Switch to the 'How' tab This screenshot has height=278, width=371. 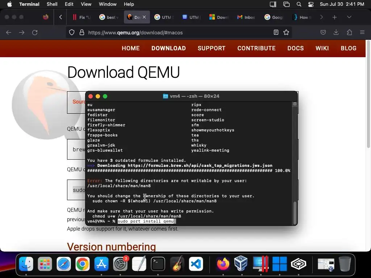(x=302, y=17)
